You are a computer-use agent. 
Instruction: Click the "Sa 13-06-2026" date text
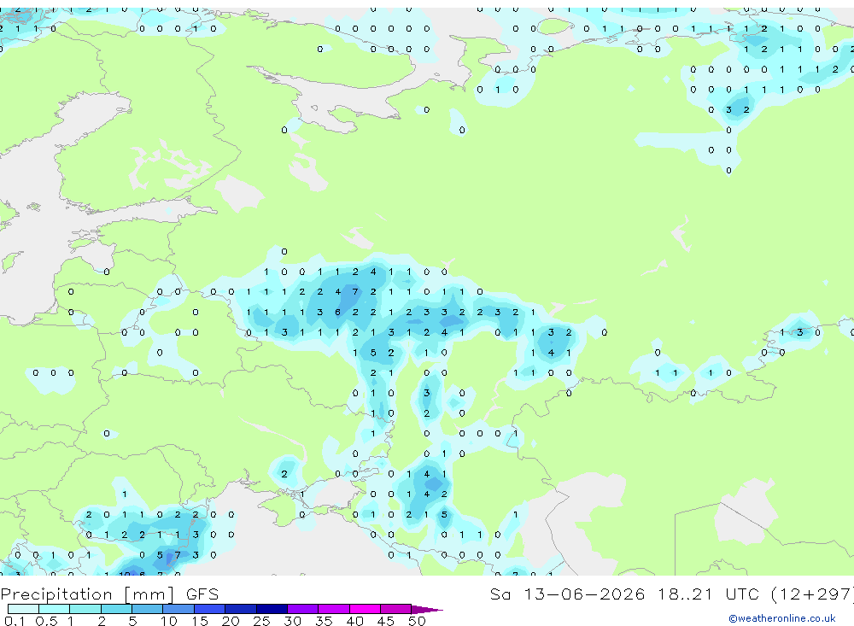click(567, 594)
